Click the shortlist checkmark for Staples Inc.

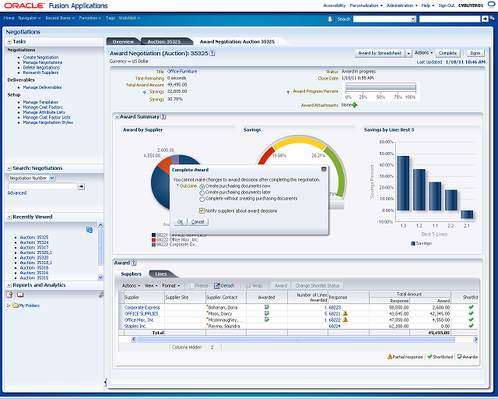(471, 326)
